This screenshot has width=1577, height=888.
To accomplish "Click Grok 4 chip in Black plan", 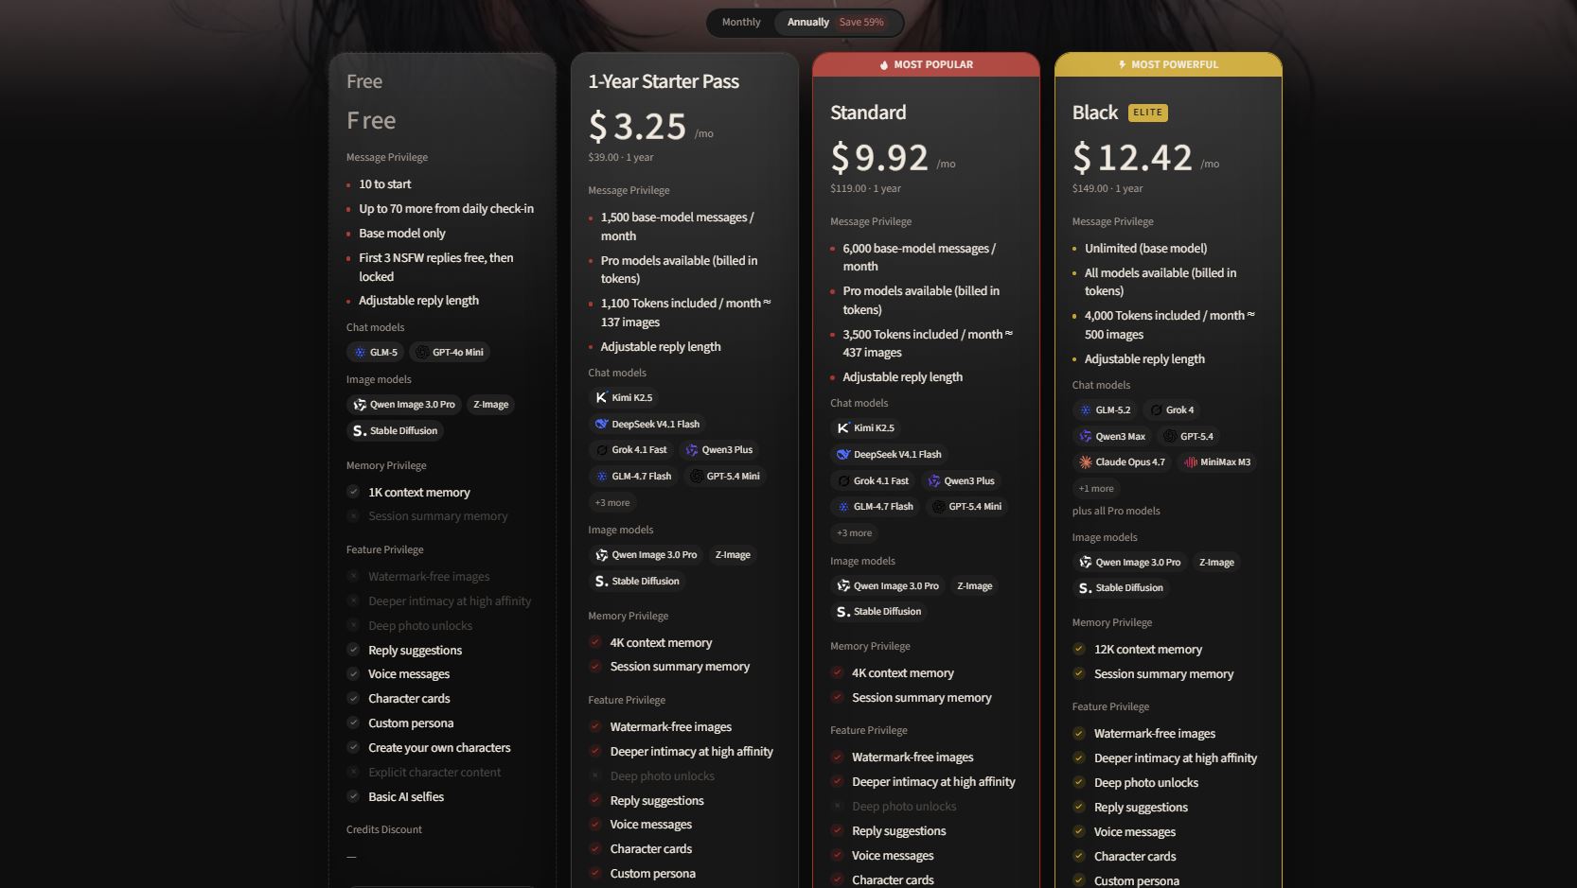I will (x=1173, y=410).
